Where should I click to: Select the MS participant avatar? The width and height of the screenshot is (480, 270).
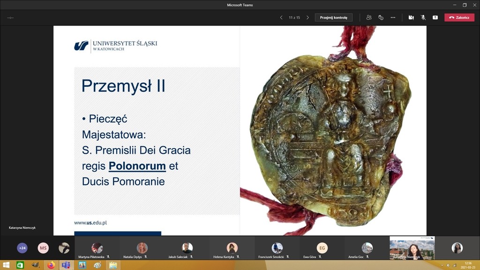[x=43, y=248]
